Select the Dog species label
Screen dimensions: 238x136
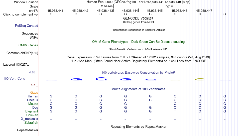click(x=35, y=108)
